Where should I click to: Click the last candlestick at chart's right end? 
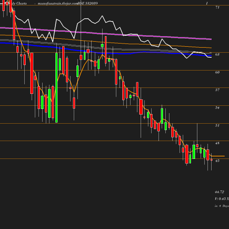(212, 160)
